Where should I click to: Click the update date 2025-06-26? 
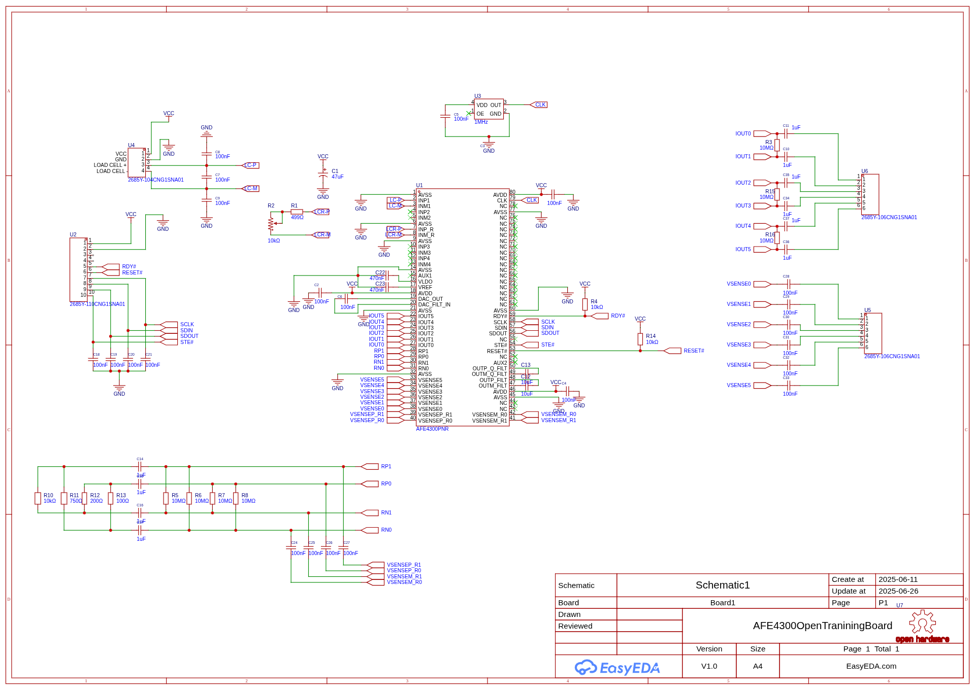click(898, 591)
